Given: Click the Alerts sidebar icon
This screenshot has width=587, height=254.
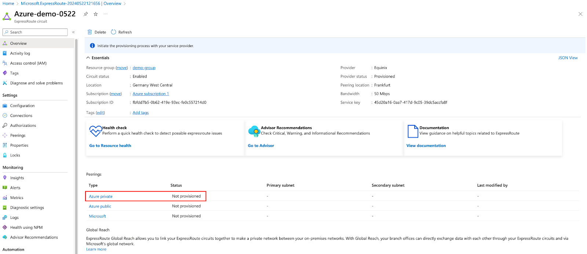Looking at the screenshot, I should (x=5, y=188).
